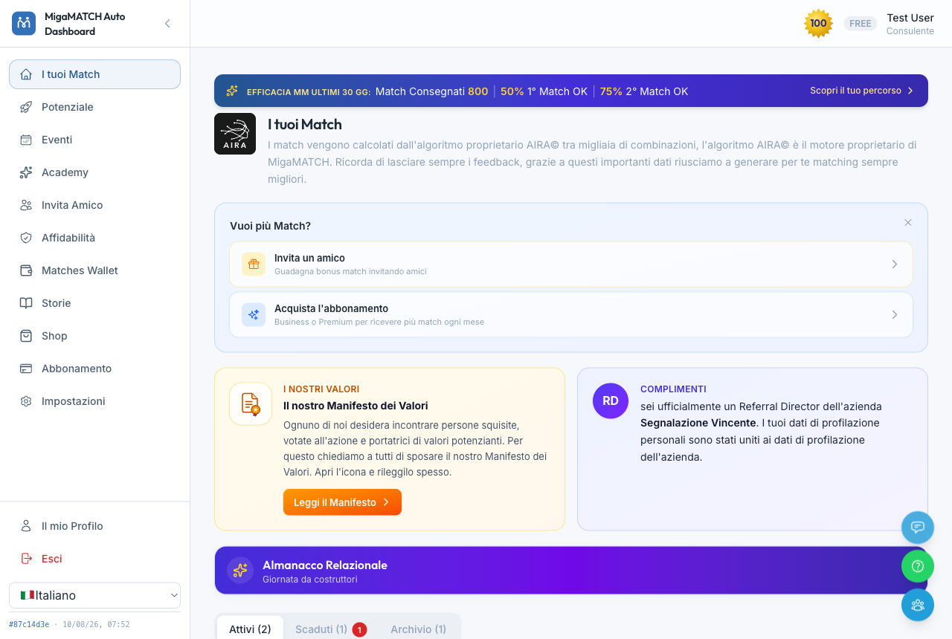952x639 pixels.
Task: Click the wallet icon for Matches Wallet
Action: point(26,270)
